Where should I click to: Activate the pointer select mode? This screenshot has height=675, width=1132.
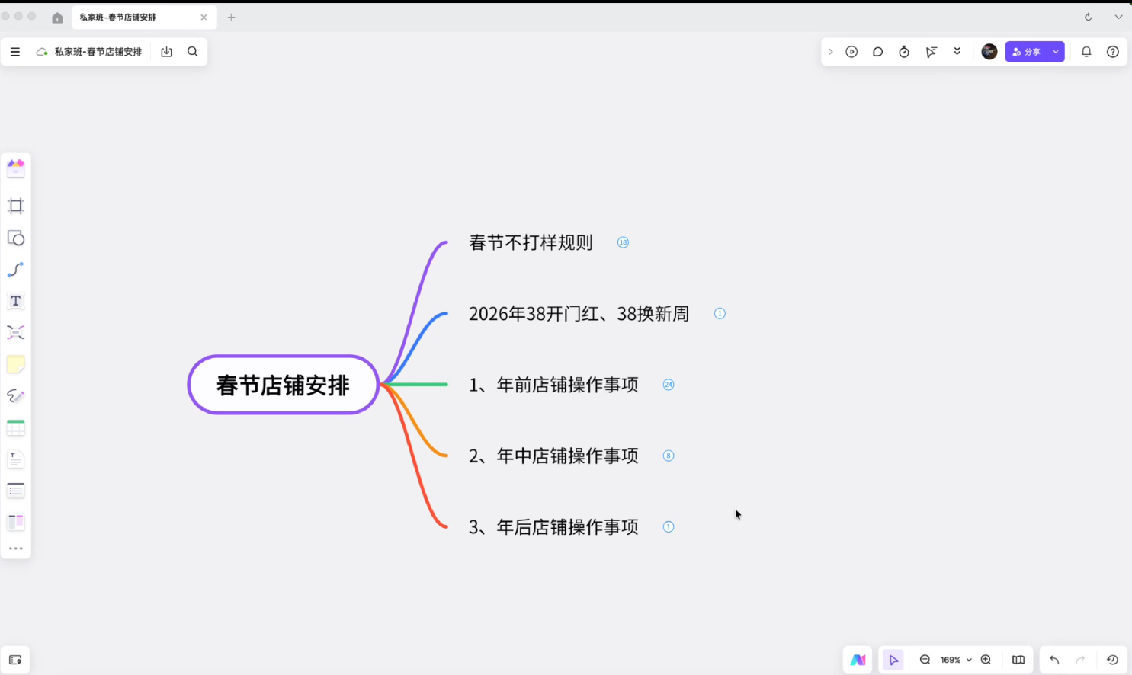tap(893, 660)
